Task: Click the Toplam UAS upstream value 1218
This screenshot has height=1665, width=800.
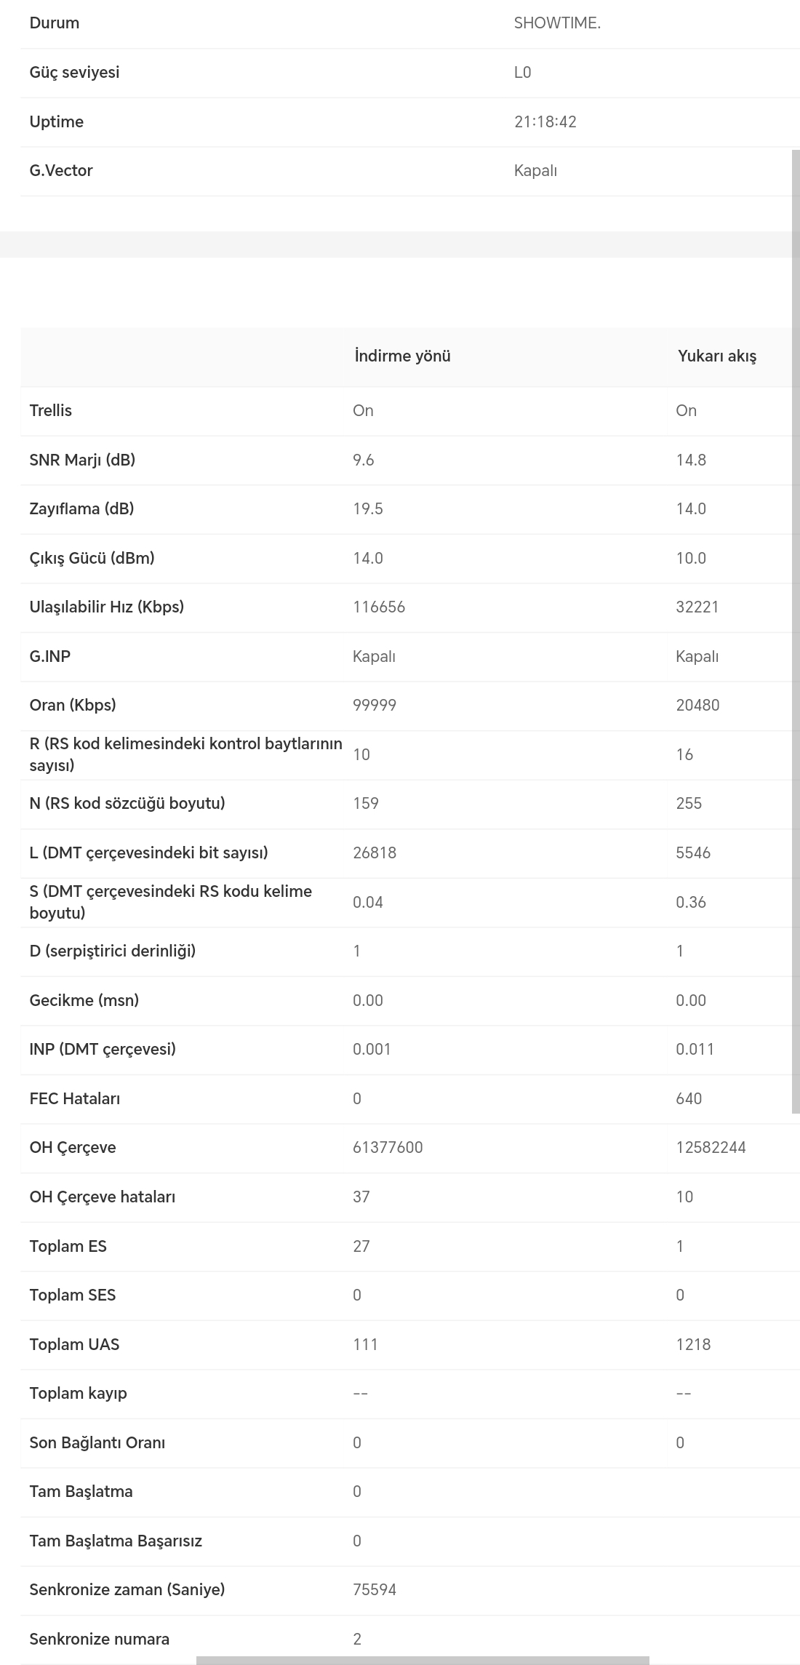Action: (693, 1345)
